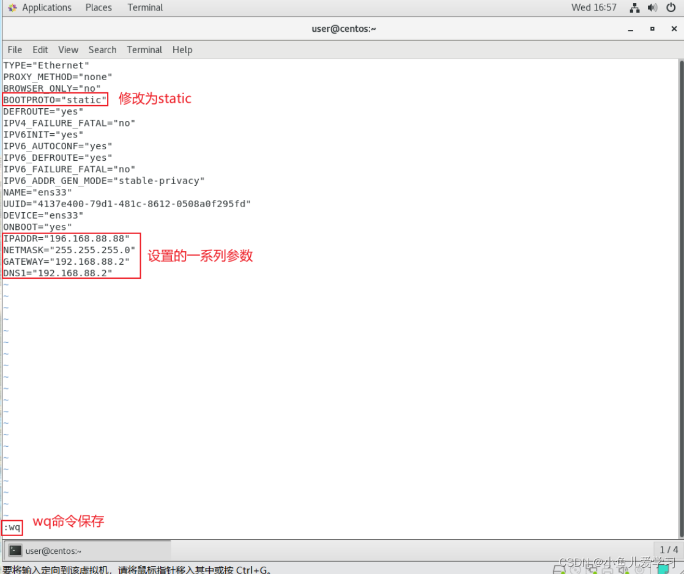Image resolution: width=684 pixels, height=574 pixels.
Task: Click the DEFROUTE="yes" line
Action: pyautogui.click(x=43, y=112)
